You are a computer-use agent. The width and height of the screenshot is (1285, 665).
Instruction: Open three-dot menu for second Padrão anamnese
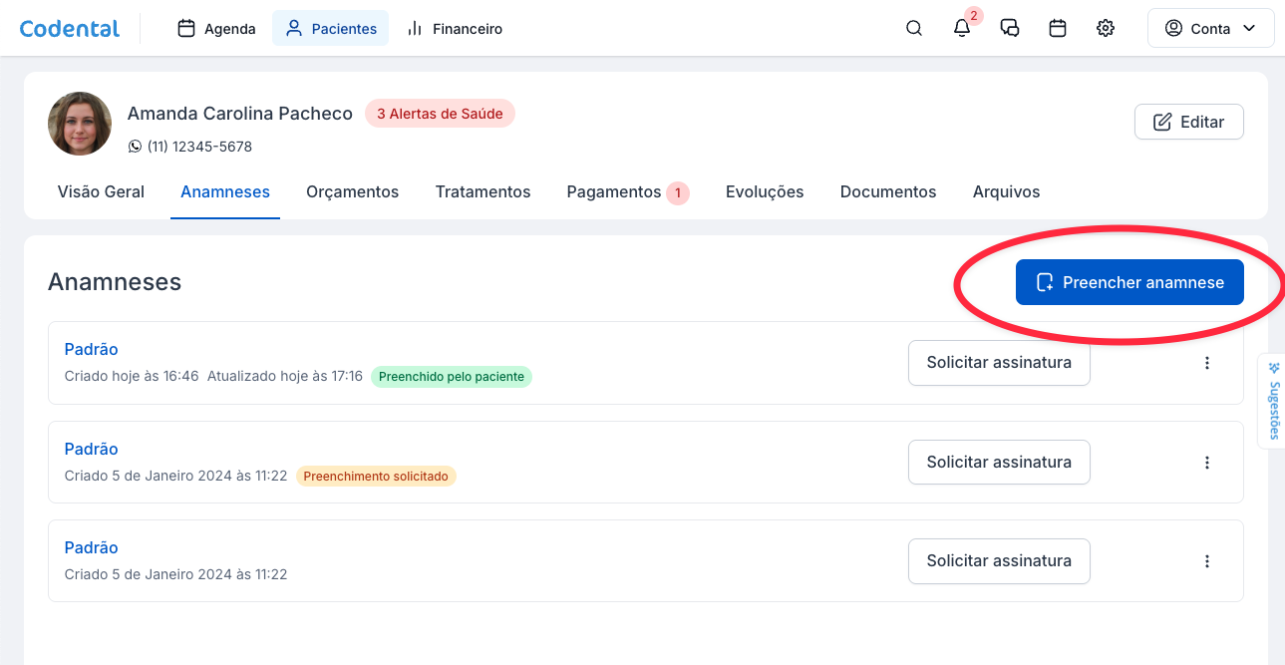coord(1206,463)
